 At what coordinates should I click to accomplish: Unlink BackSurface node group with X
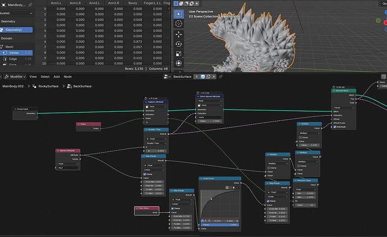click(214, 77)
